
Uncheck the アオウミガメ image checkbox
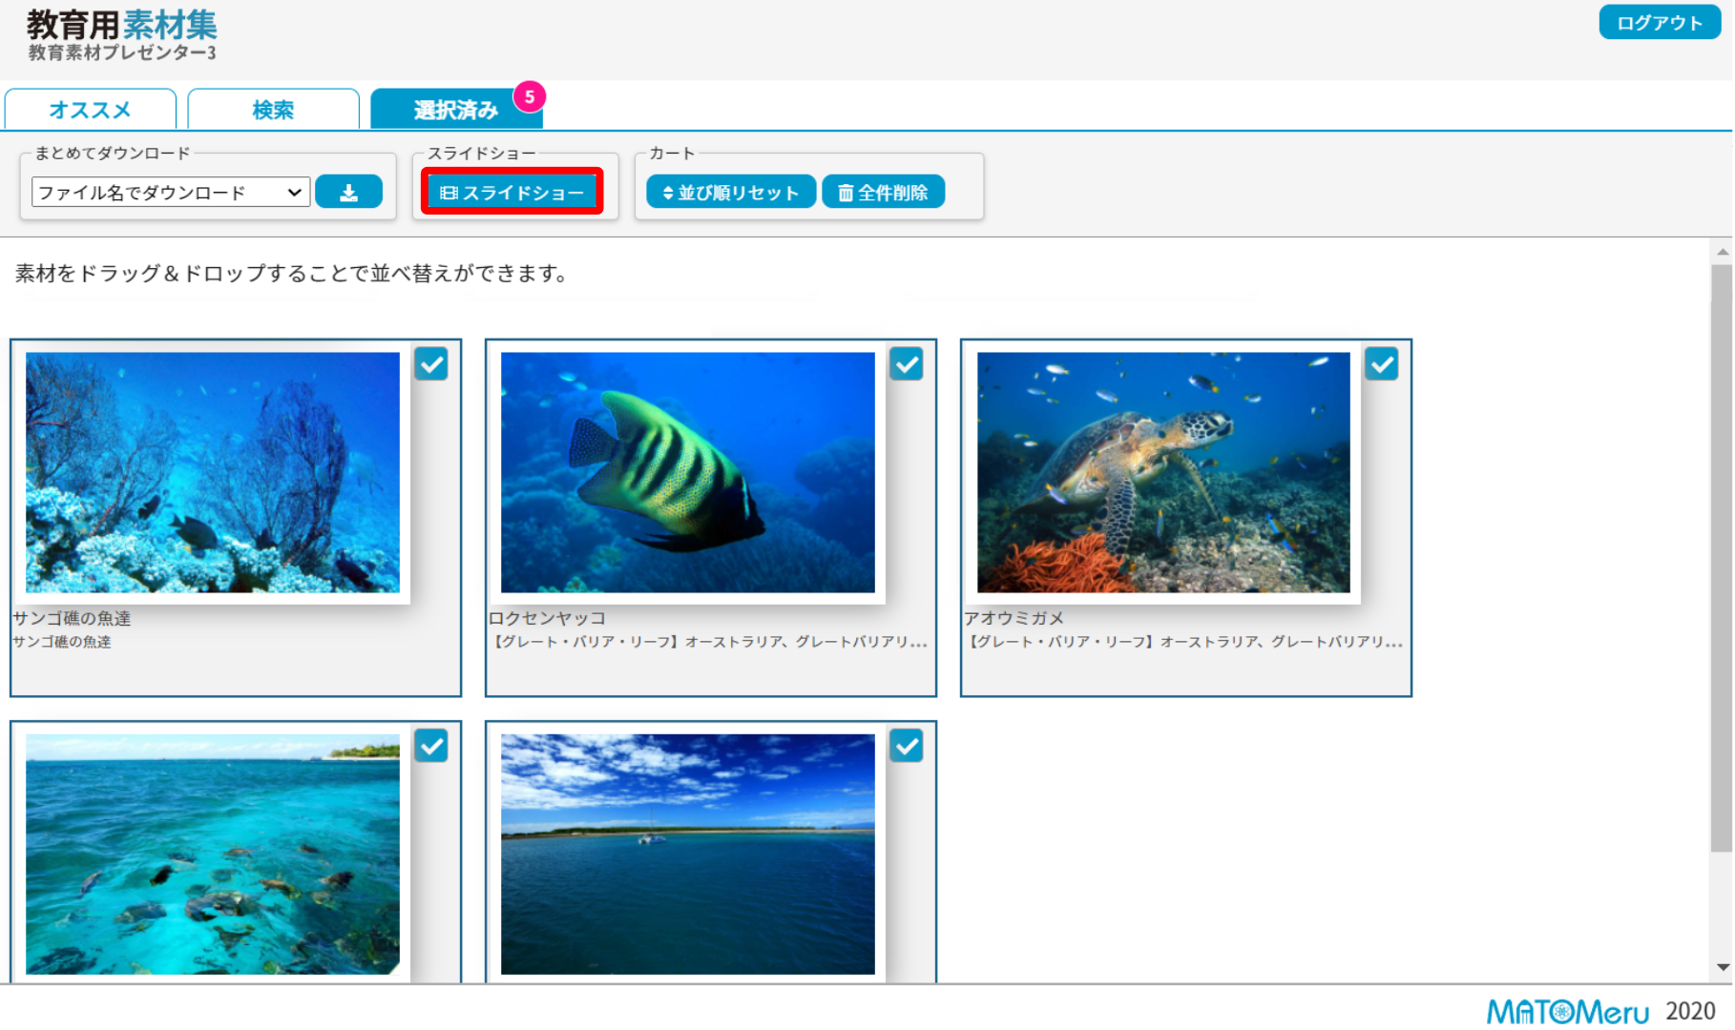pos(1382,363)
